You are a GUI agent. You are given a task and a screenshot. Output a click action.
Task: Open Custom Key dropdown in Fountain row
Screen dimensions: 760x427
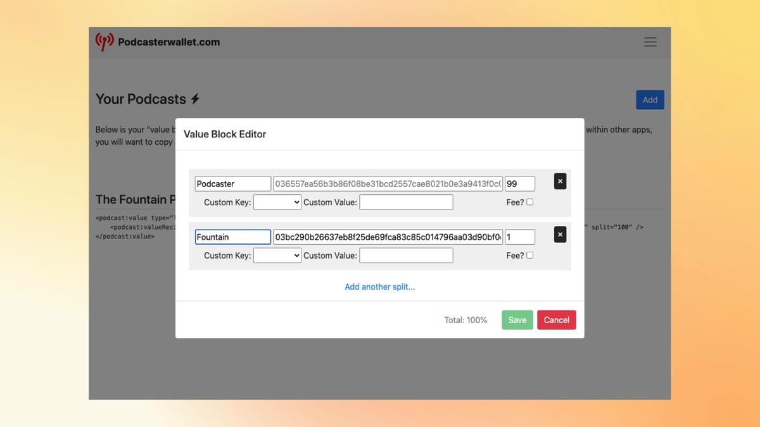point(277,256)
